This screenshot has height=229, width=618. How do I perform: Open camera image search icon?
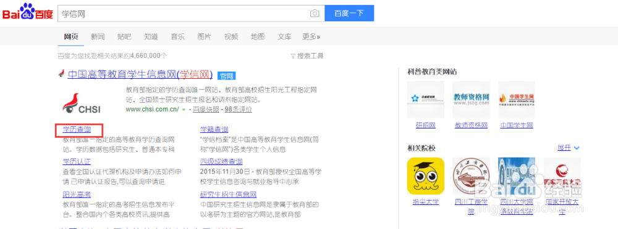pyautogui.click(x=315, y=14)
